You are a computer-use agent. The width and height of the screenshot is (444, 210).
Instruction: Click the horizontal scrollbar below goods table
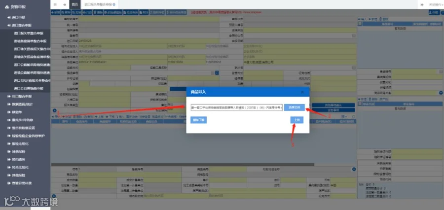(183, 165)
